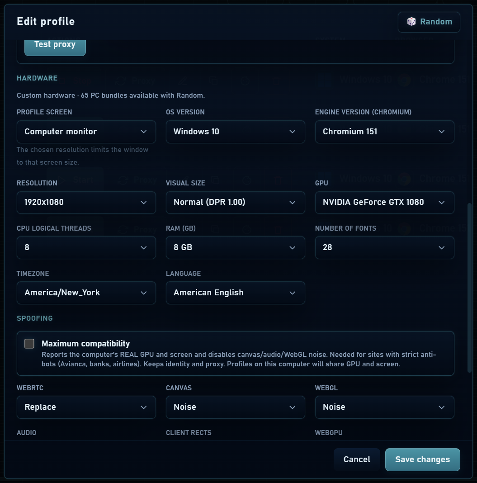The height and width of the screenshot is (483, 477).
Task: Open the Number of Fonts dropdown
Action: (x=384, y=247)
